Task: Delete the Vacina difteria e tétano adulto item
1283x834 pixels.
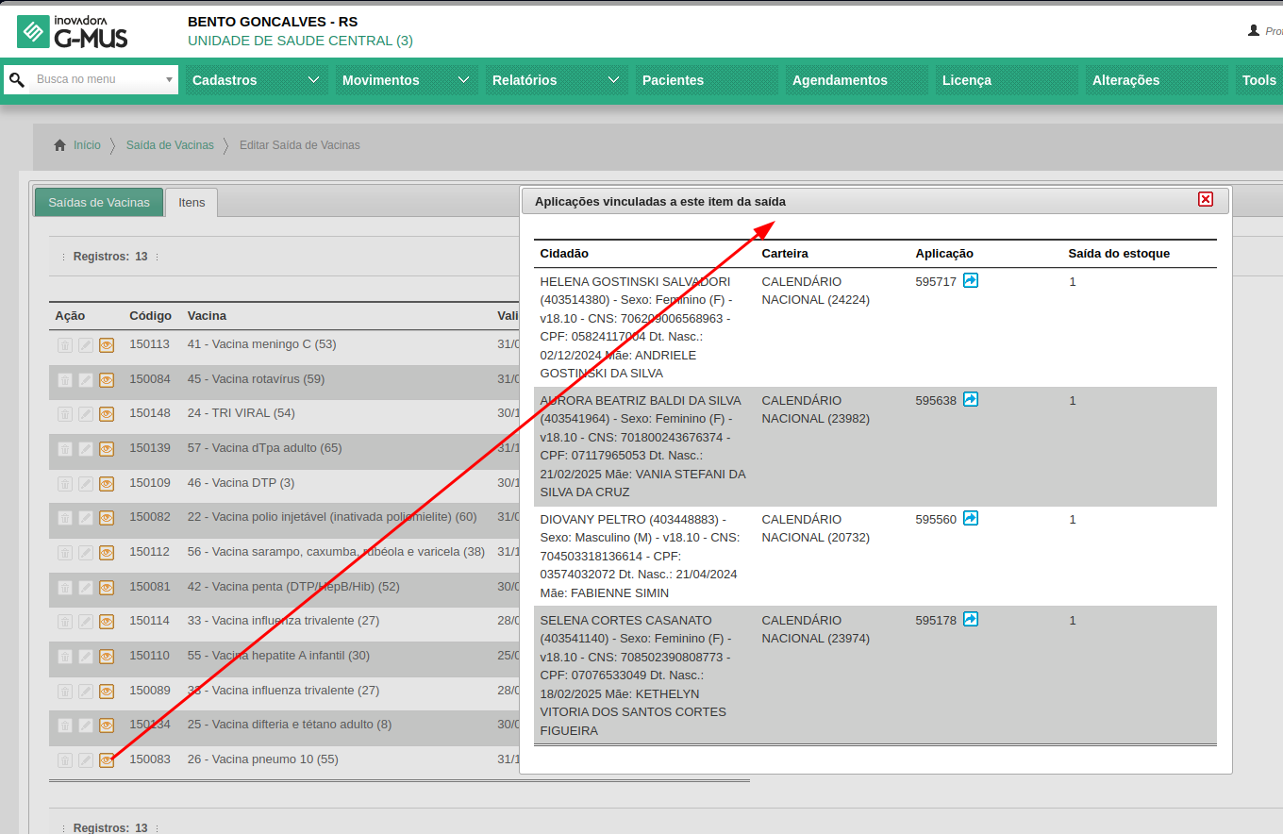Action: pyautogui.click(x=65, y=726)
